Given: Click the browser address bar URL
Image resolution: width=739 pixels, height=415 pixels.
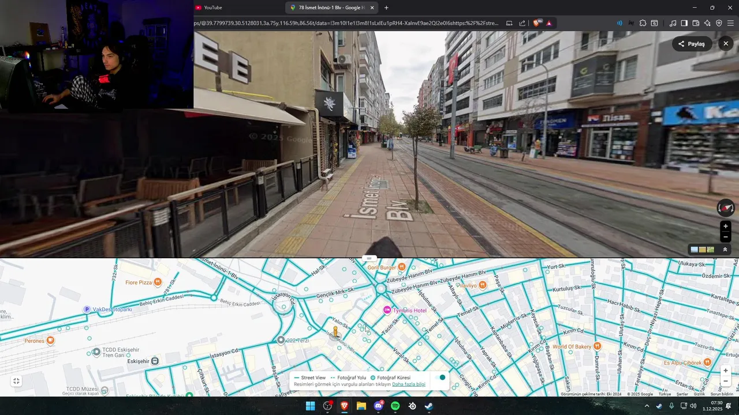Looking at the screenshot, I should 346,23.
